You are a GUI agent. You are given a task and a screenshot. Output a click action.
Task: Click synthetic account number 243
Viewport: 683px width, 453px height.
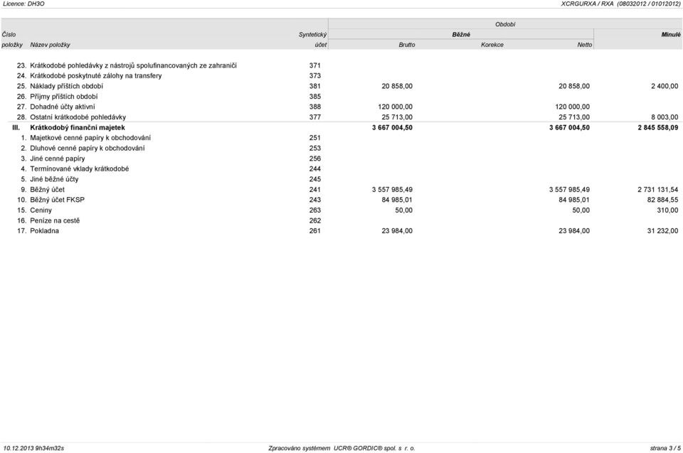click(x=315, y=200)
